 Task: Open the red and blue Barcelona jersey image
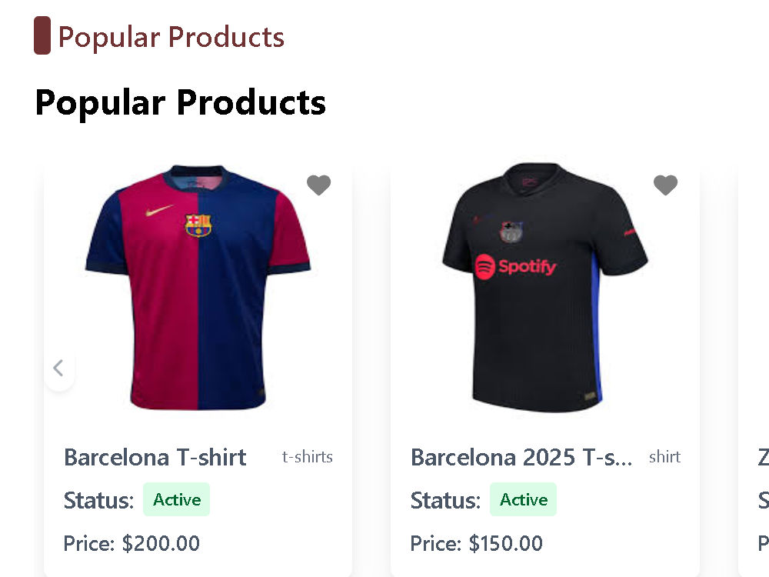point(198,288)
